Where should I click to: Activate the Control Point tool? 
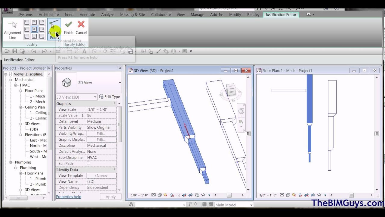54,30
